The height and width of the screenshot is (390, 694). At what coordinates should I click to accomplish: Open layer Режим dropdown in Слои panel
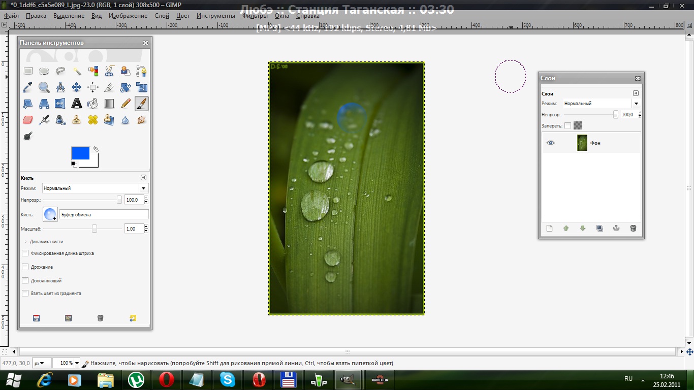click(x=601, y=104)
